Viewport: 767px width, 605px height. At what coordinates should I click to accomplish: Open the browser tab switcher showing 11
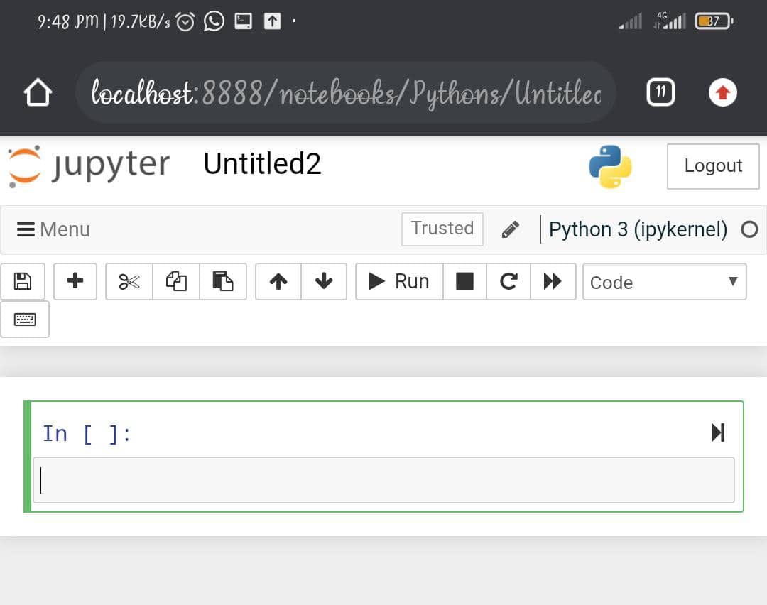(x=660, y=92)
